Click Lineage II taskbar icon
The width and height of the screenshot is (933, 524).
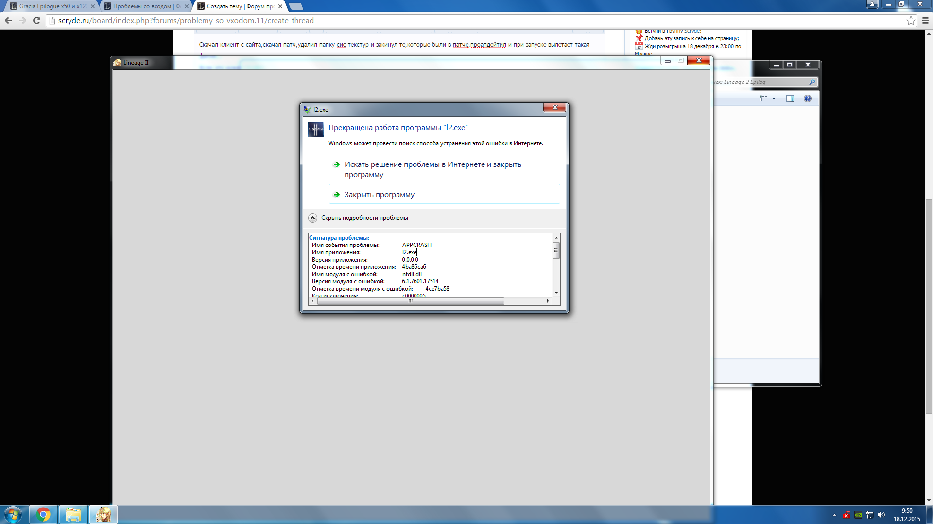104,514
